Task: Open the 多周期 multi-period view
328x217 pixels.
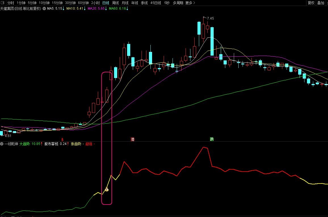Action: 178,3
